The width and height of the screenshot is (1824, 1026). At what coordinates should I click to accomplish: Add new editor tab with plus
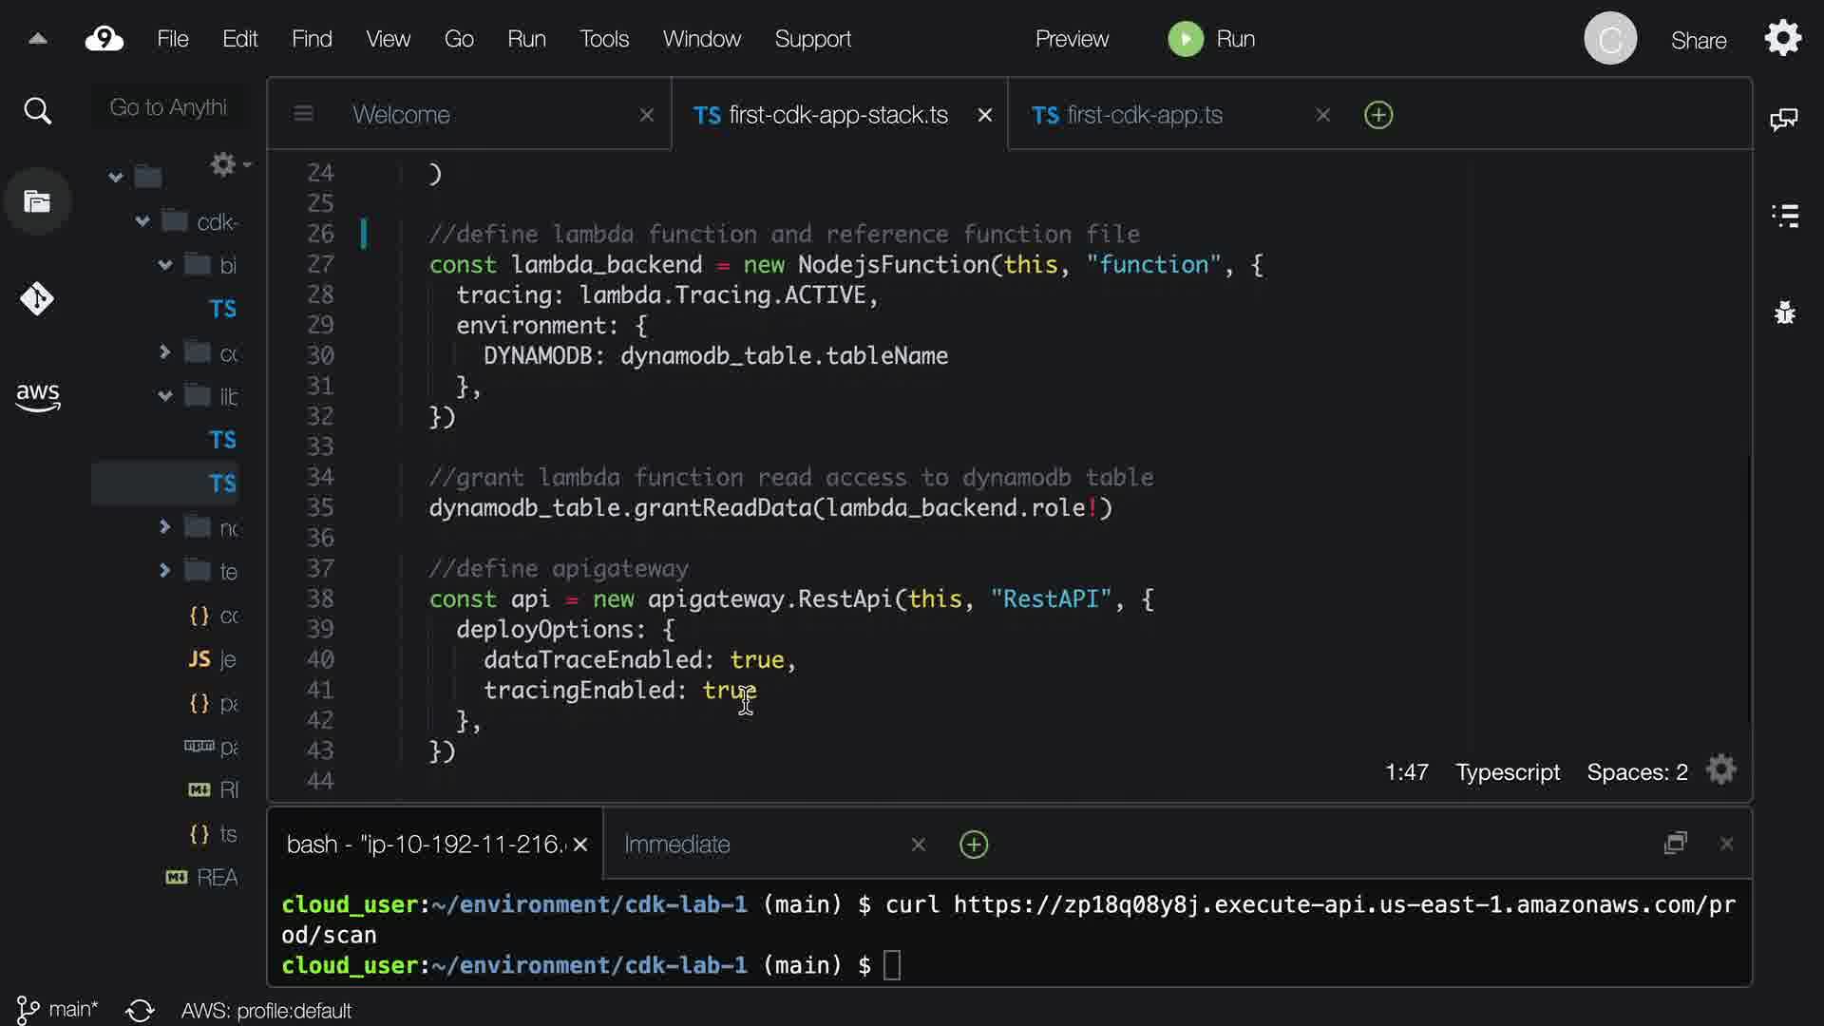tap(1378, 115)
